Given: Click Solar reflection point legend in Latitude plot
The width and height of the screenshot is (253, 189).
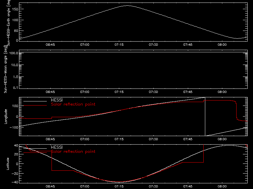Looking at the screenshot, I should 73,152.
